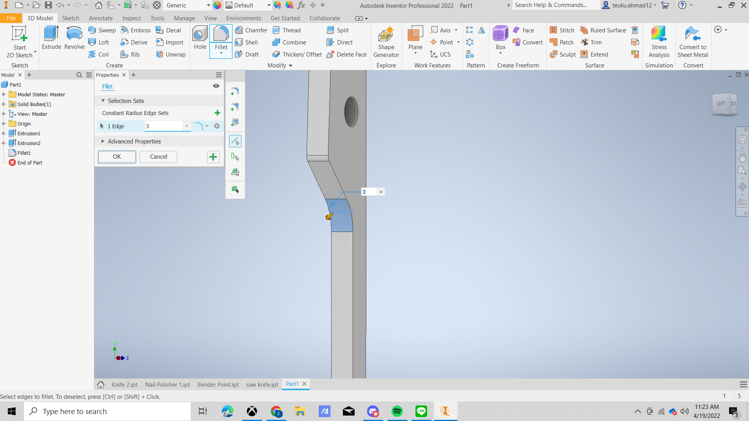
Task: Switch to the Knife 2.ipt document tab
Action: [124, 384]
